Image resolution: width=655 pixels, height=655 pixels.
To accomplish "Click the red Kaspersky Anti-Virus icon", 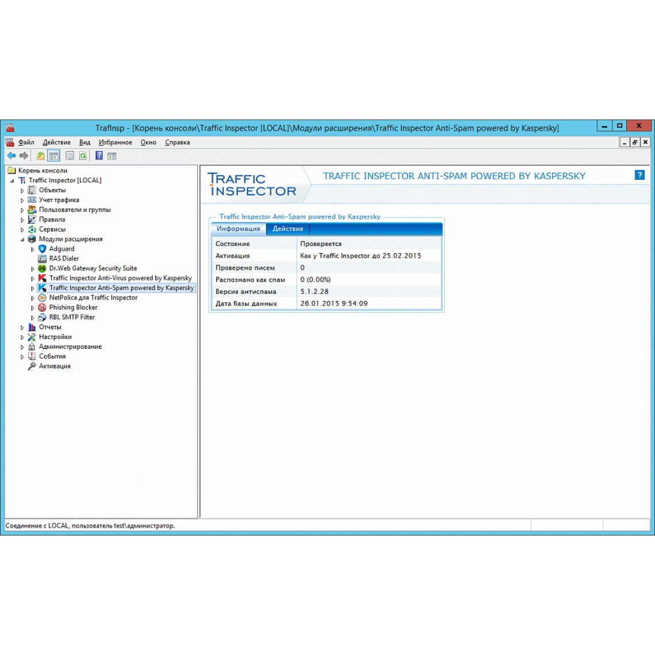I will click(42, 278).
